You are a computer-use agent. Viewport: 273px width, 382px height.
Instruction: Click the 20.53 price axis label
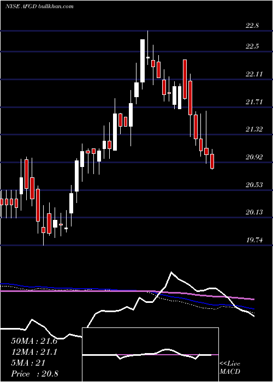coord(254,184)
